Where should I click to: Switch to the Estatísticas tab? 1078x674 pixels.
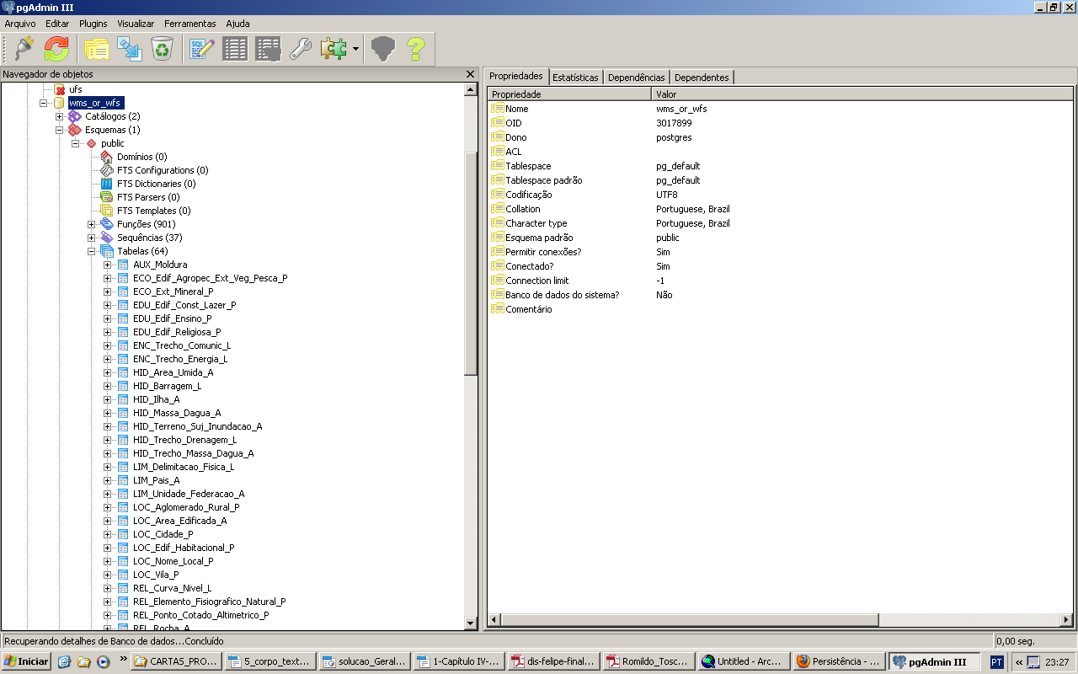[x=576, y=78]
